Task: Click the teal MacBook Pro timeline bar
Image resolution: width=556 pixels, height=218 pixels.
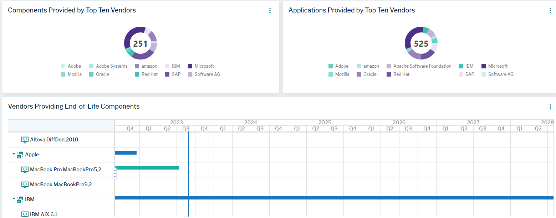Action: (x=147, y=168)
